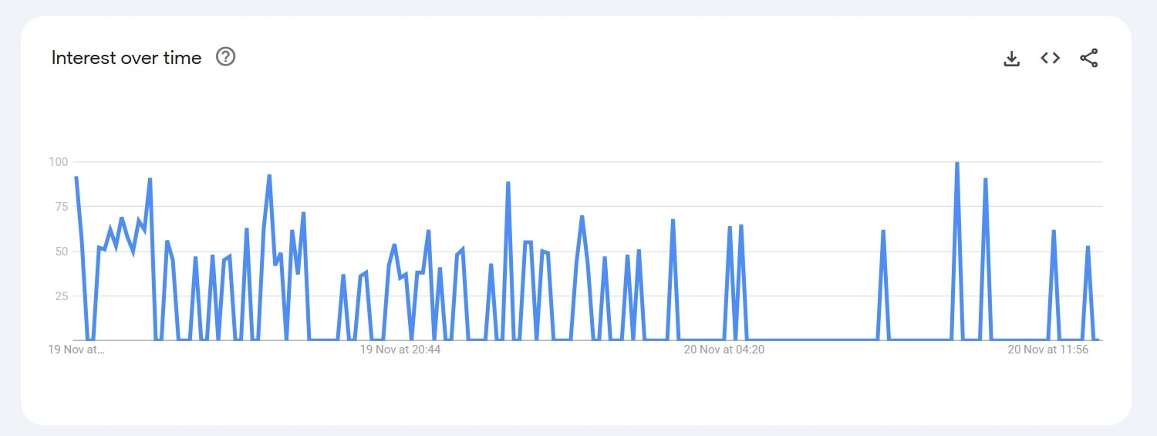Image resolution: width=1157 pixels, height=436 pixels.
Task: Click the spike above the "20 Nov at 11:56" label
Action: 1054,231
